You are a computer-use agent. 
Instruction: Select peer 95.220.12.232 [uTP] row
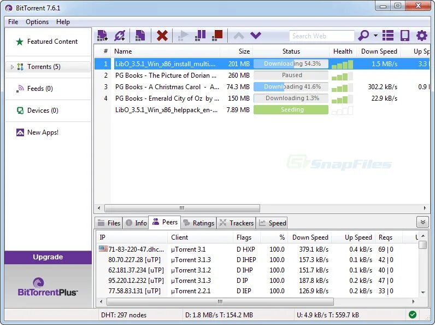pyautogui.click(x=257, y=281)
